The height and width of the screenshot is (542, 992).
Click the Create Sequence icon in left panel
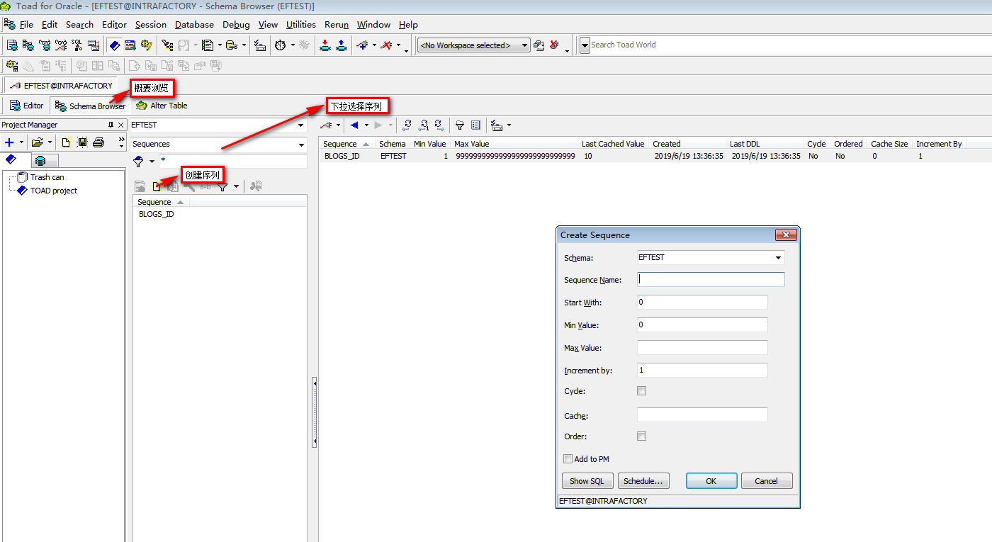(157, 186)
